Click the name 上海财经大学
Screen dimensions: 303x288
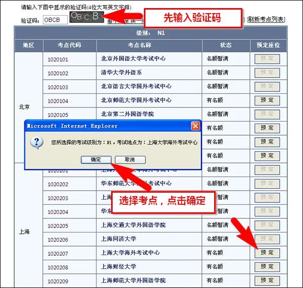click(119, 267)
